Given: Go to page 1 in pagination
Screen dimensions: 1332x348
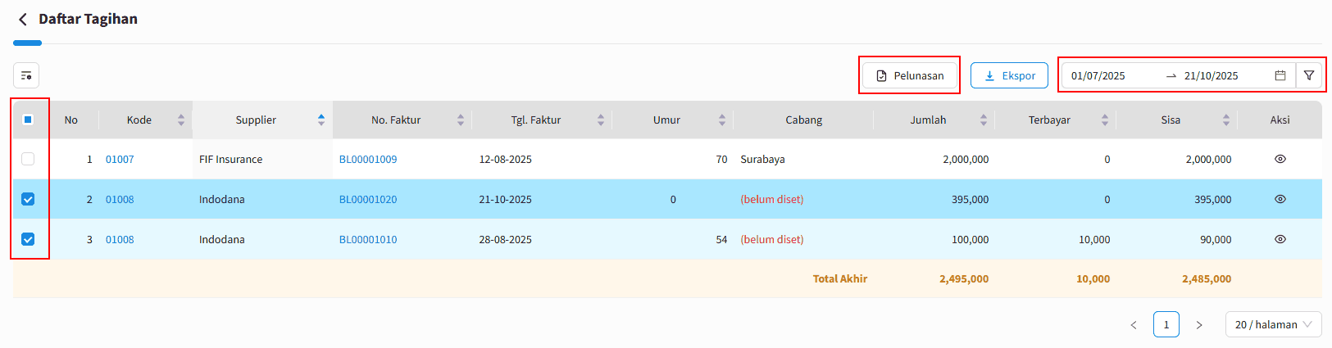Looking at the screenshot, I should click(1166, 324).
